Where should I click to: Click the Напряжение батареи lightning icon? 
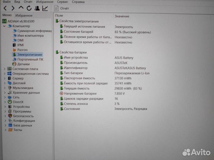point(62,93)
